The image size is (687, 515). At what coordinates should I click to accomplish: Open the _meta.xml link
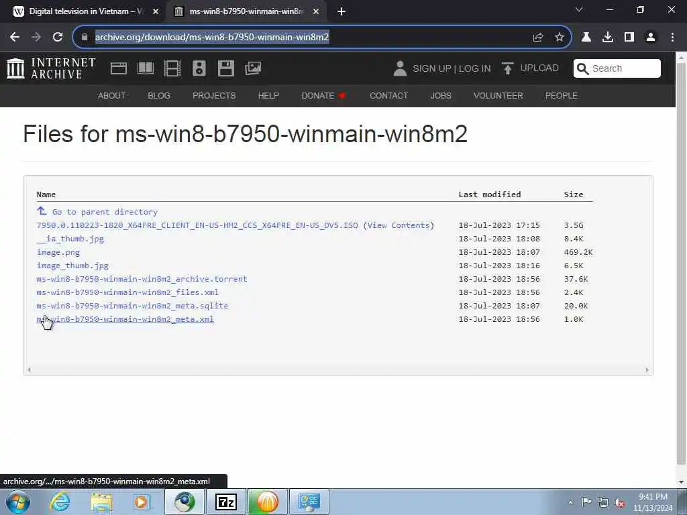(125, 319)
